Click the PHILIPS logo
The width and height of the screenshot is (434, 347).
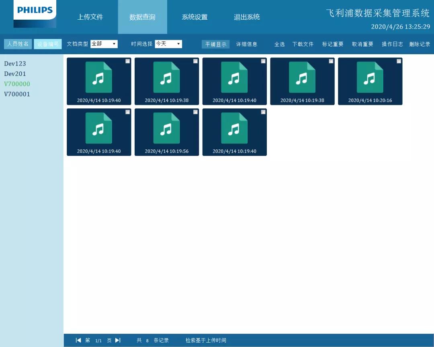click(35, 14)
